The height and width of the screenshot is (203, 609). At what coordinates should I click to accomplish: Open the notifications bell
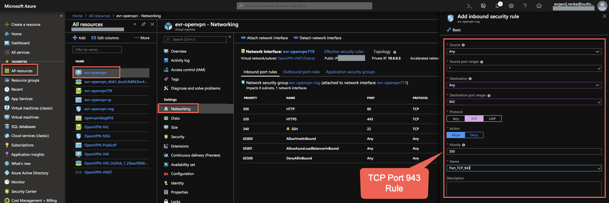click(x=497, y=6)
